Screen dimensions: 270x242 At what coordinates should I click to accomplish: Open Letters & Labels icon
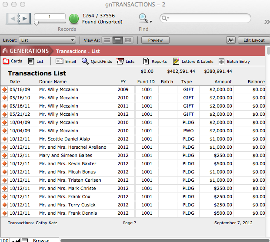[176, 62]
